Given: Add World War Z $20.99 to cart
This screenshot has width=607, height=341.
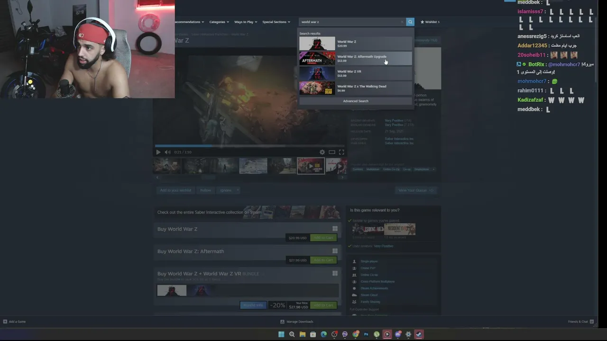Looking at the screenshot, I should (323, 238).
